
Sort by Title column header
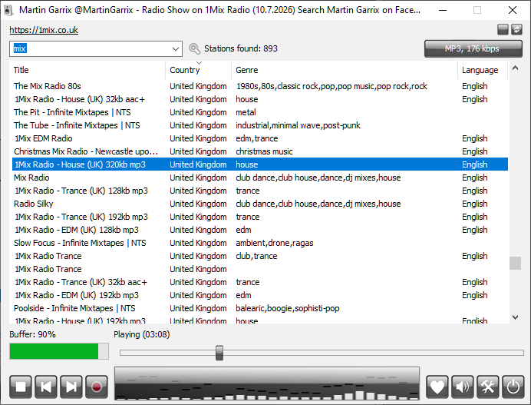[x=89, y=70]
